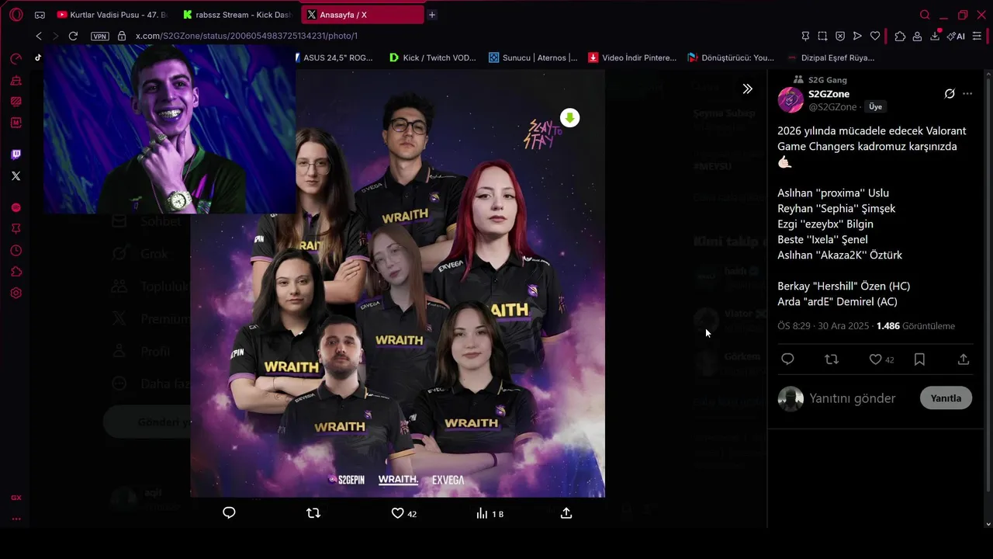Like the post in side panel (42)
This screenshot has height=559, width=993.
tap(881, 359)
